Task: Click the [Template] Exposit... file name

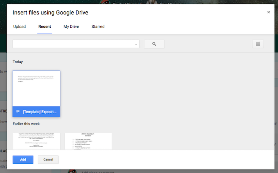Action: point(39,112)
